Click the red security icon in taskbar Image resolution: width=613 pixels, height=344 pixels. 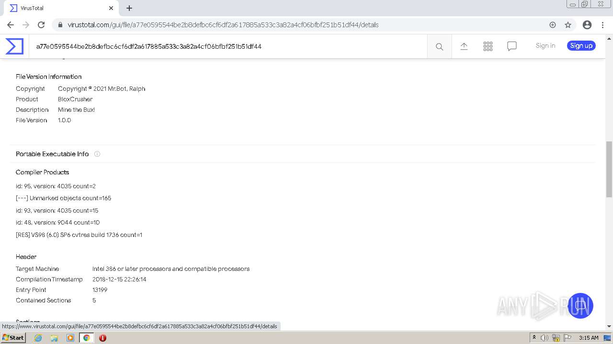(102, 338)
